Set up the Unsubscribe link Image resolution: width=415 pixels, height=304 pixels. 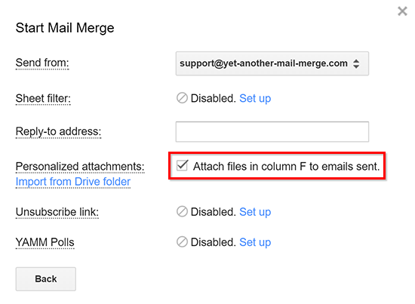(255, 212)
